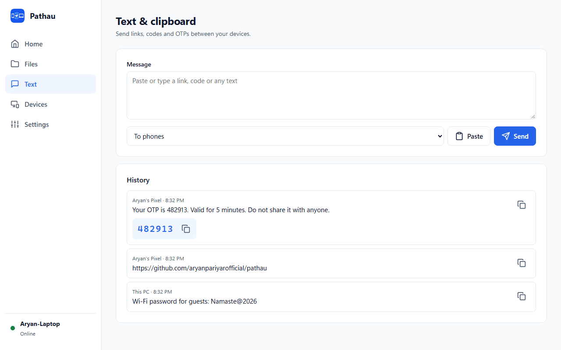Click the "Text & clipboard" page title
The width and height of the screenshot is (561, 350).
tap(156, 21)
